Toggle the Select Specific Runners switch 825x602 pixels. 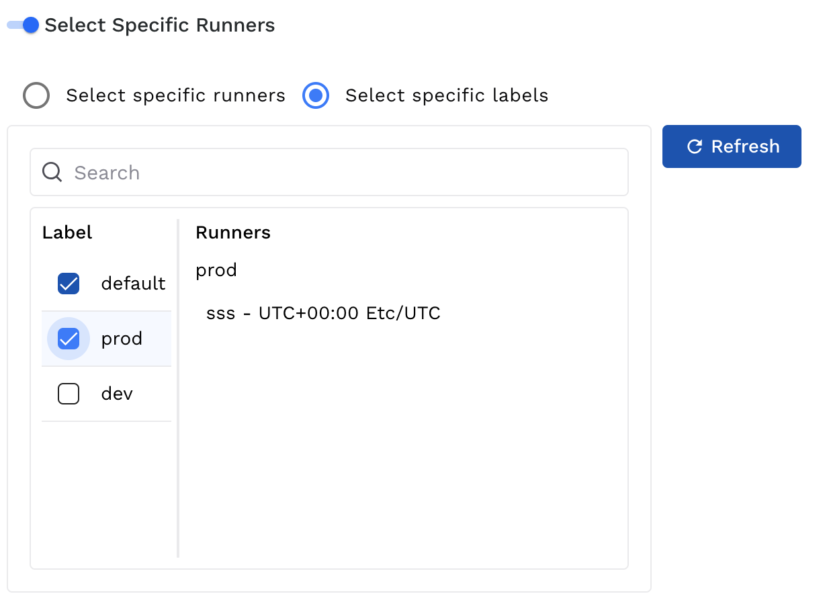pyautogui.click(x=23, y=26)
